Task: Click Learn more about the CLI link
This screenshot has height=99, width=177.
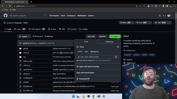Action: [x=103, y=61]
